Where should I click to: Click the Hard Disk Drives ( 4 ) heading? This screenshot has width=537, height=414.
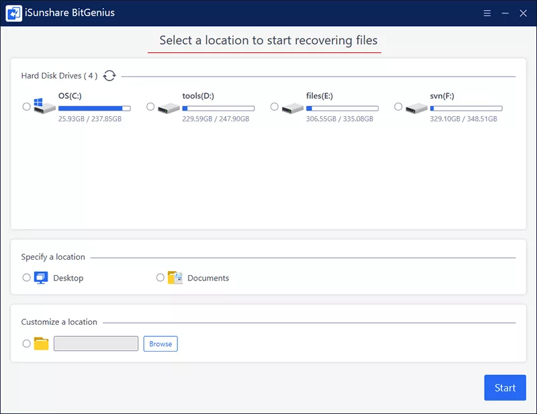pos(59,76)
